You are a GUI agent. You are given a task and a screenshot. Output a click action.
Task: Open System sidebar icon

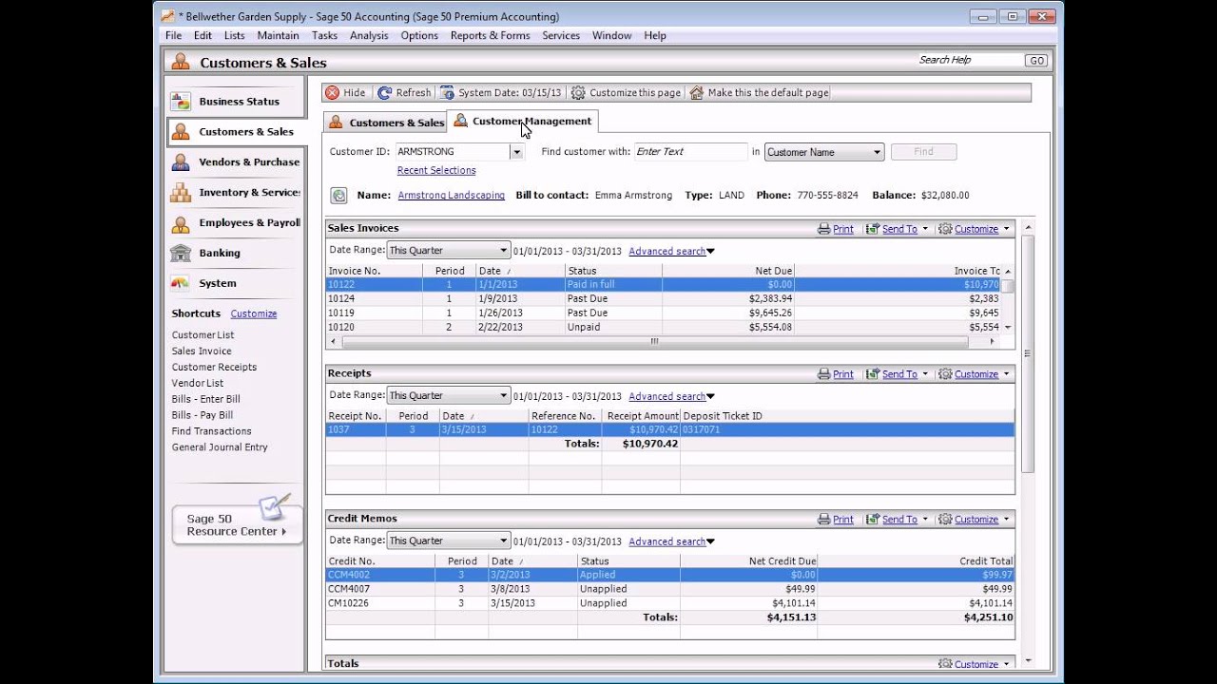click(x=181, y=283)
